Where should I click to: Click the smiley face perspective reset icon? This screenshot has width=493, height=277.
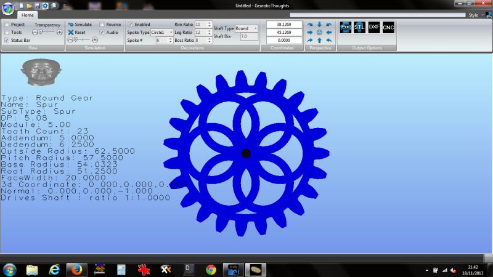319,33
